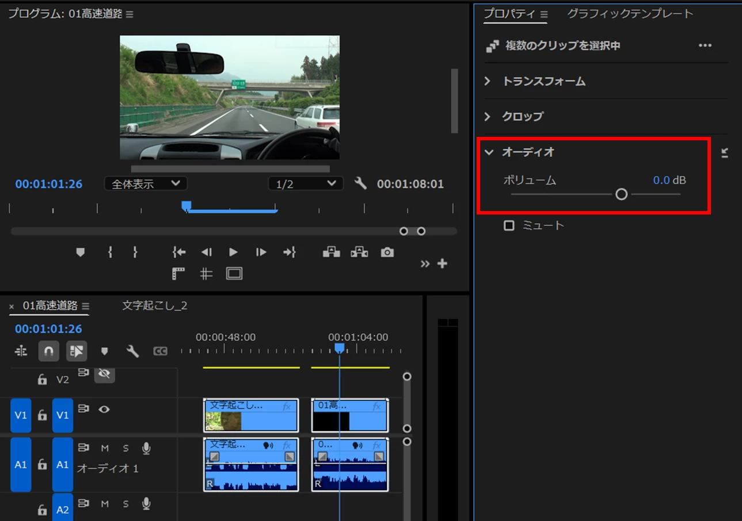Image resolution: width=742 pixels, height=521 pixels.
Task: Click the Mark Out bracket button
Action: click(x=135, y=252)
